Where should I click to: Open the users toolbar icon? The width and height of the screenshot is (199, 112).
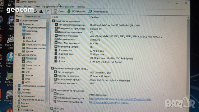click(x=41, y=12)
